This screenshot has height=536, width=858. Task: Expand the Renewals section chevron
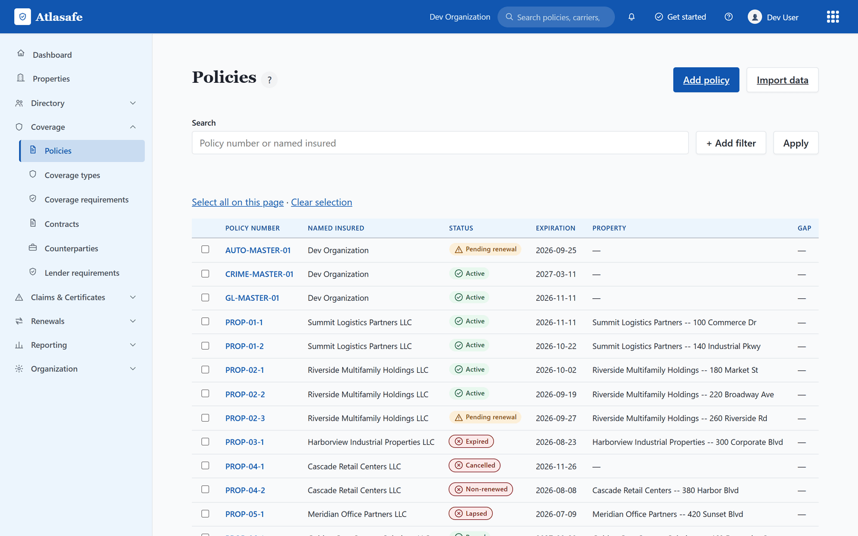click(x=133, y=321)
